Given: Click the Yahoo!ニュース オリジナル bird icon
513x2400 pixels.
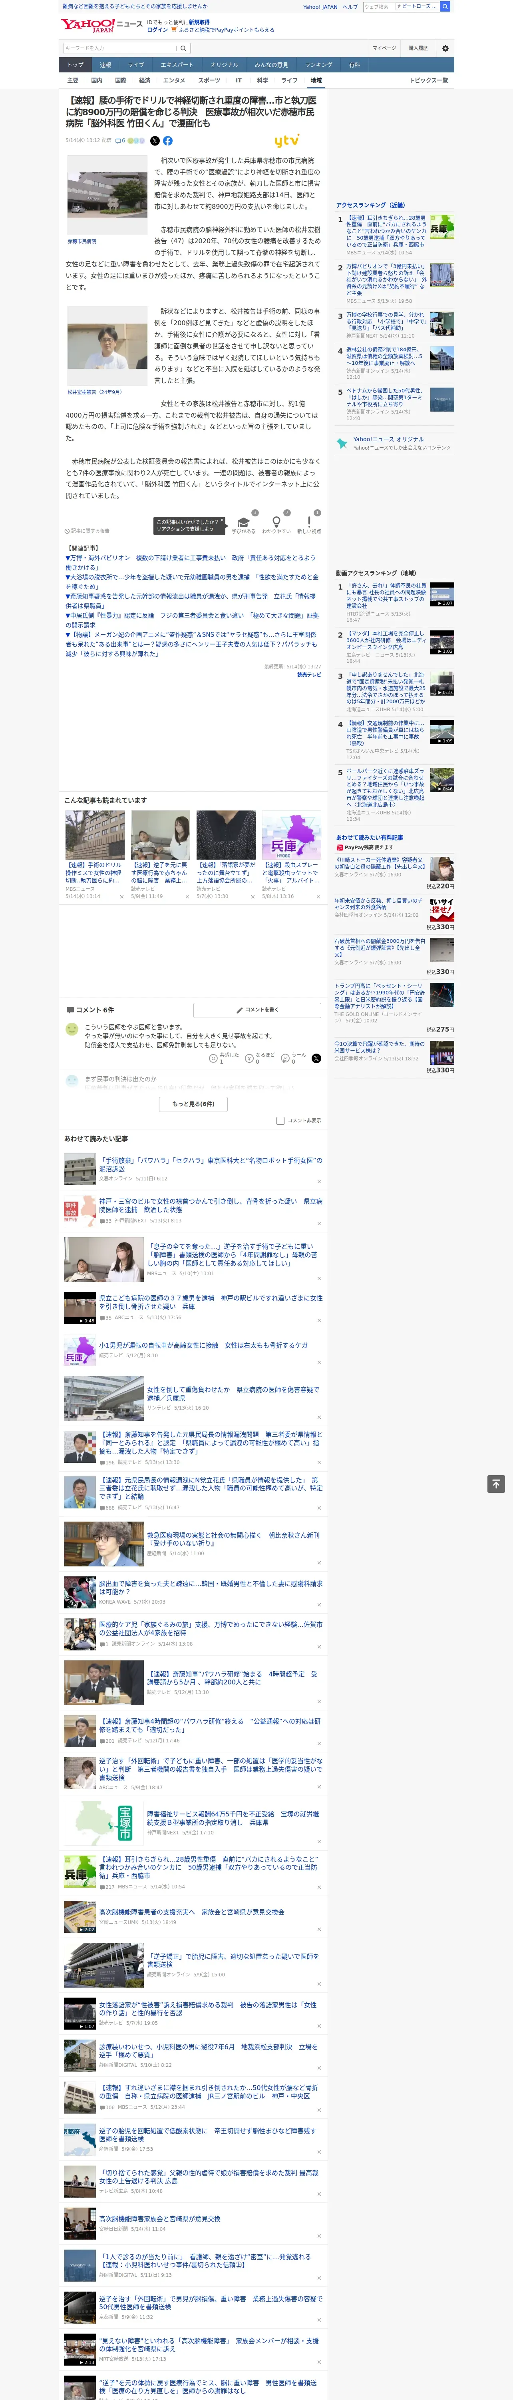Looking at the screenshot, I should pyautogui.click(x=342, y=444).
